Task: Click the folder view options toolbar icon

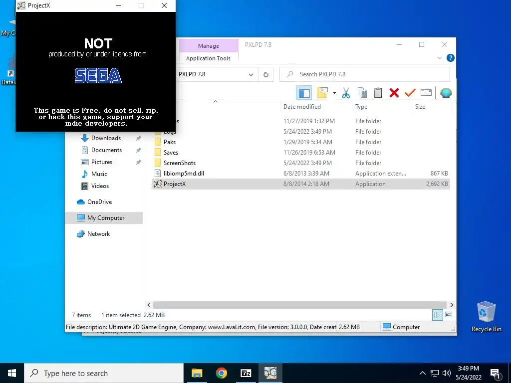Action: point(322,93)
